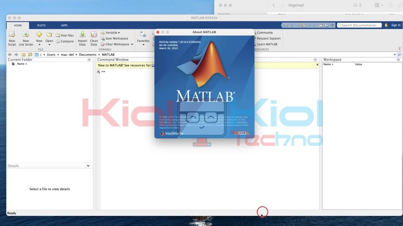This screenshot has height=226, width=403.
Task: Open the Variable dropdown
Action: point(110,33)
